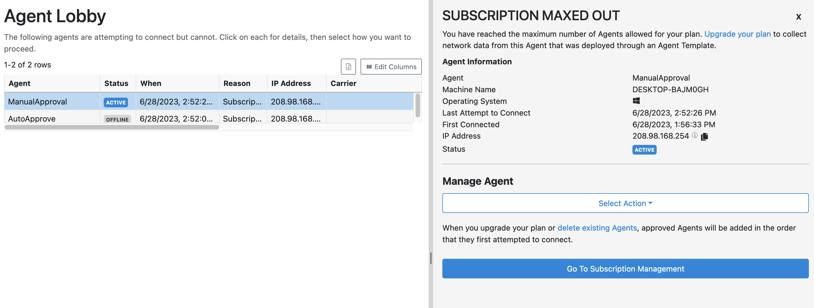Sort by the When column header
The height and width of the screenshot is (308, 814).
tap(151, 83)
